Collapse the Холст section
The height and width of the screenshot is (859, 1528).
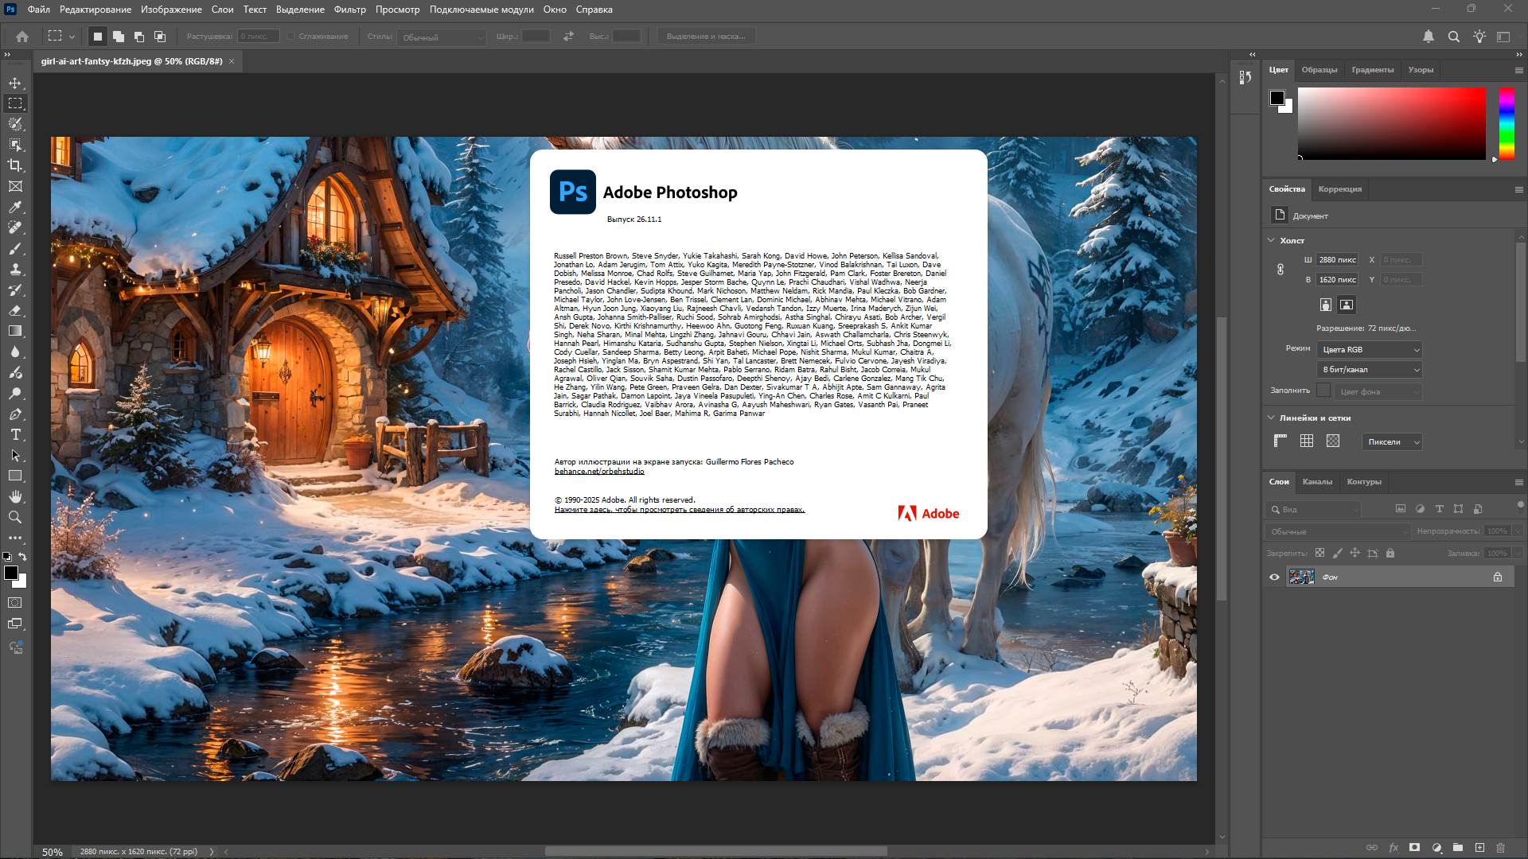[1271, 240]
